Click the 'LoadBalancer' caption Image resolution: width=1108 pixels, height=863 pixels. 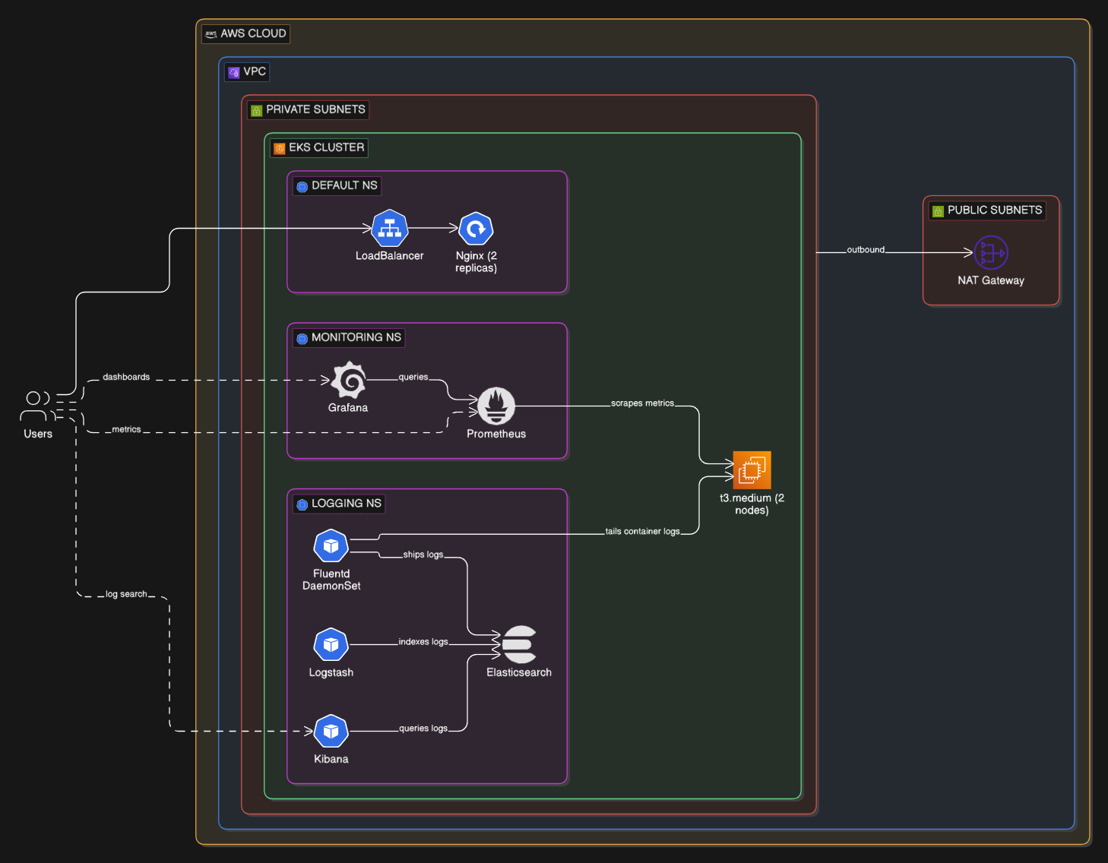[x=390, y=256]
